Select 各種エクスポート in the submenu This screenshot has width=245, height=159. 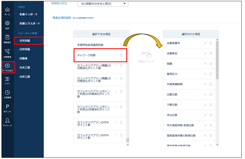[x=30, y=23]
